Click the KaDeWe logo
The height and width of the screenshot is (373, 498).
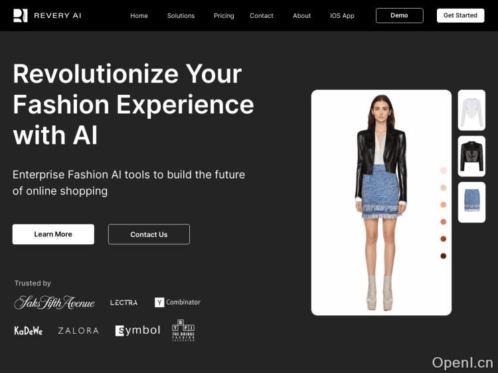click(x=29, y=331)
